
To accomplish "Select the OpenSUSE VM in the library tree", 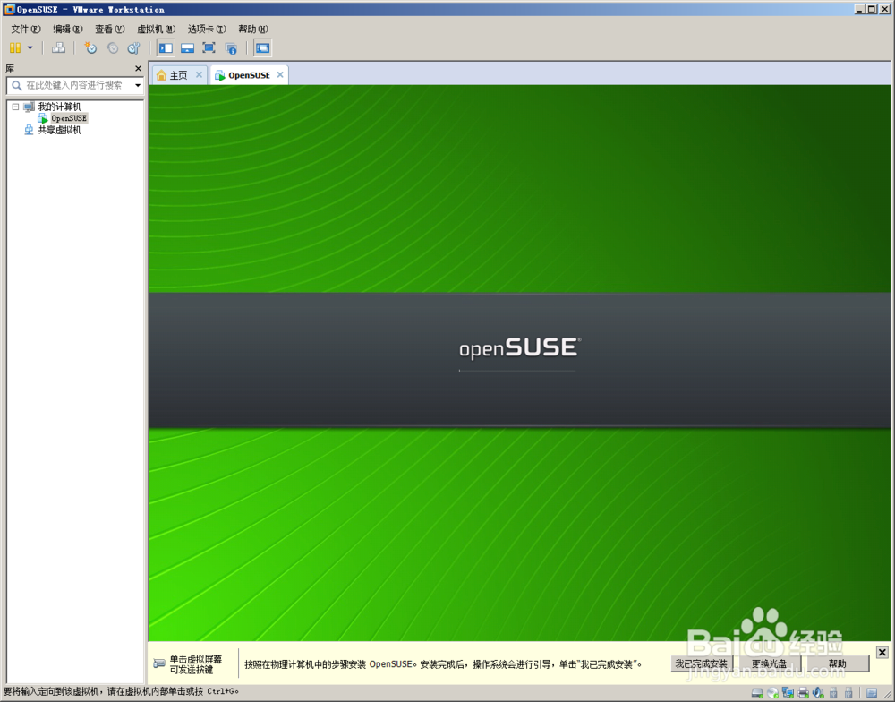I will pos(69,118).
